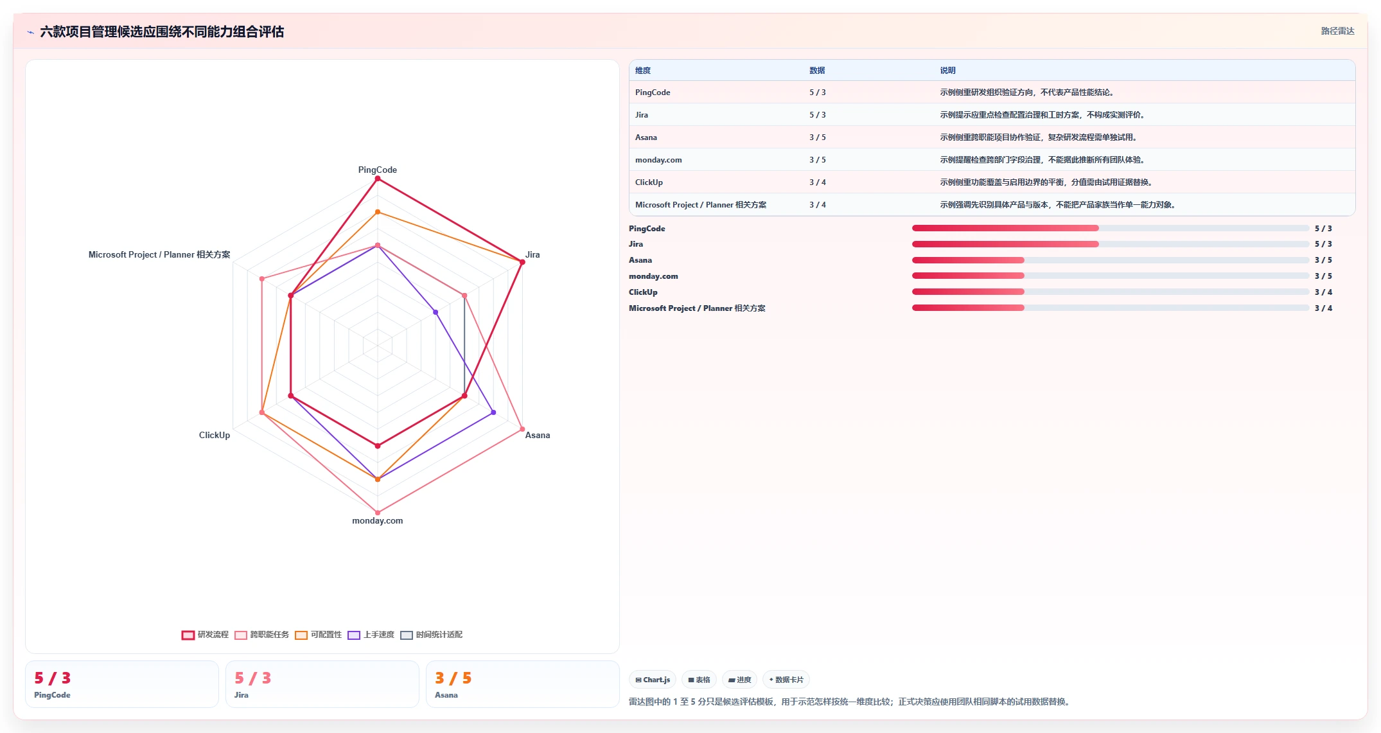
Task: Toggle the 可配置性 legend item
Action: tap(319, 635)
